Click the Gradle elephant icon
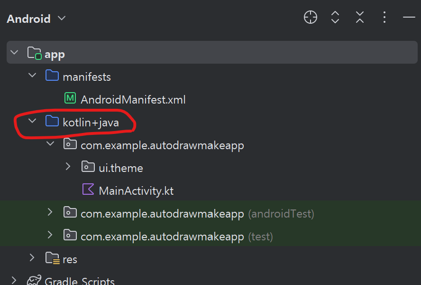 click(34, 280)
